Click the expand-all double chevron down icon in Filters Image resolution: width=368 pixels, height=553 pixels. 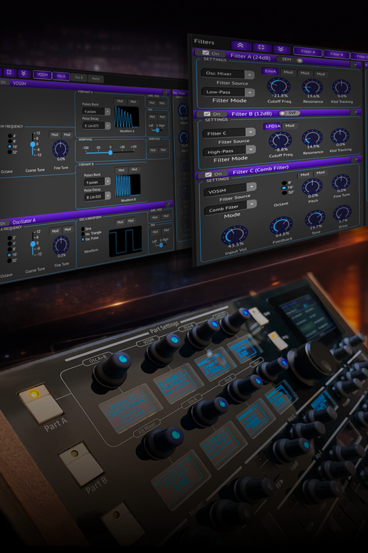point(280,49)
